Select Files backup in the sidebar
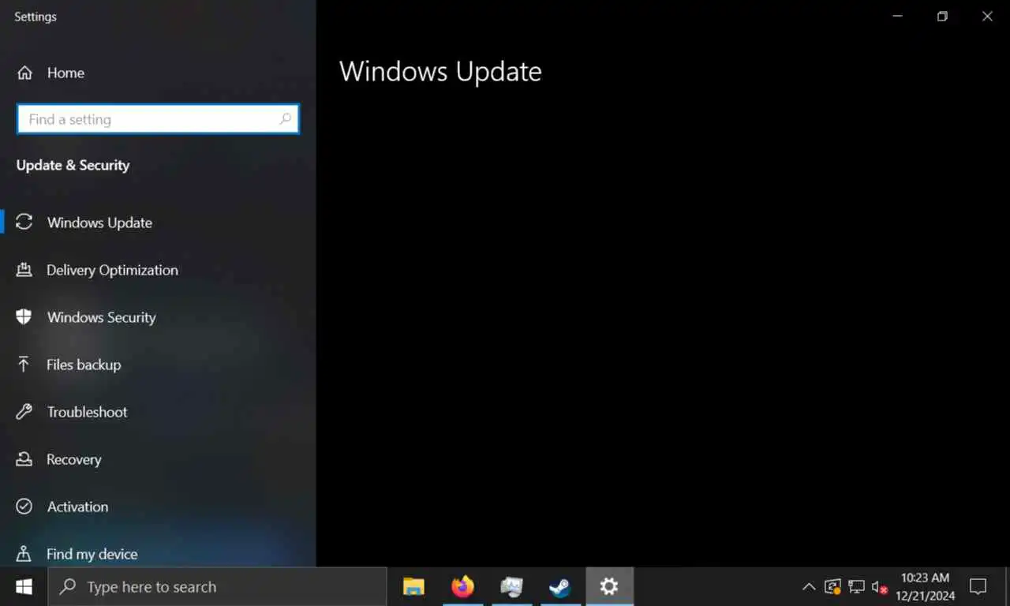 click(x=158, y=365)
